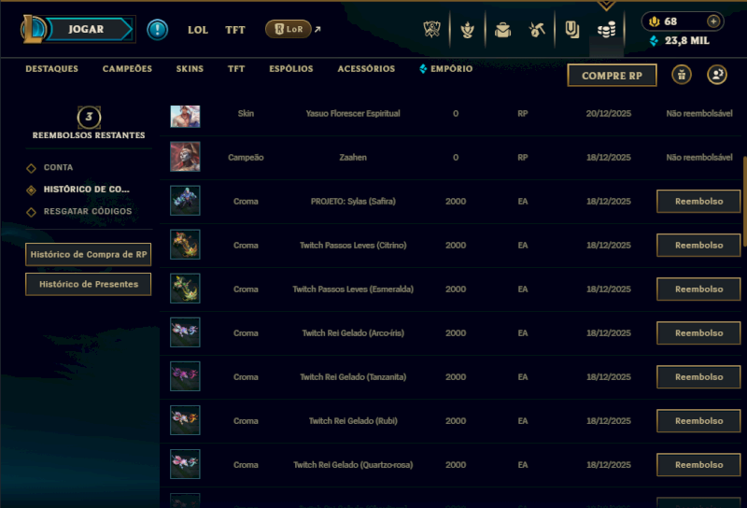Click the Twitch Rei Gelado (Arco-íris) thumbnail
Viewport: 747px width, 508px height.
click(185, 332)
